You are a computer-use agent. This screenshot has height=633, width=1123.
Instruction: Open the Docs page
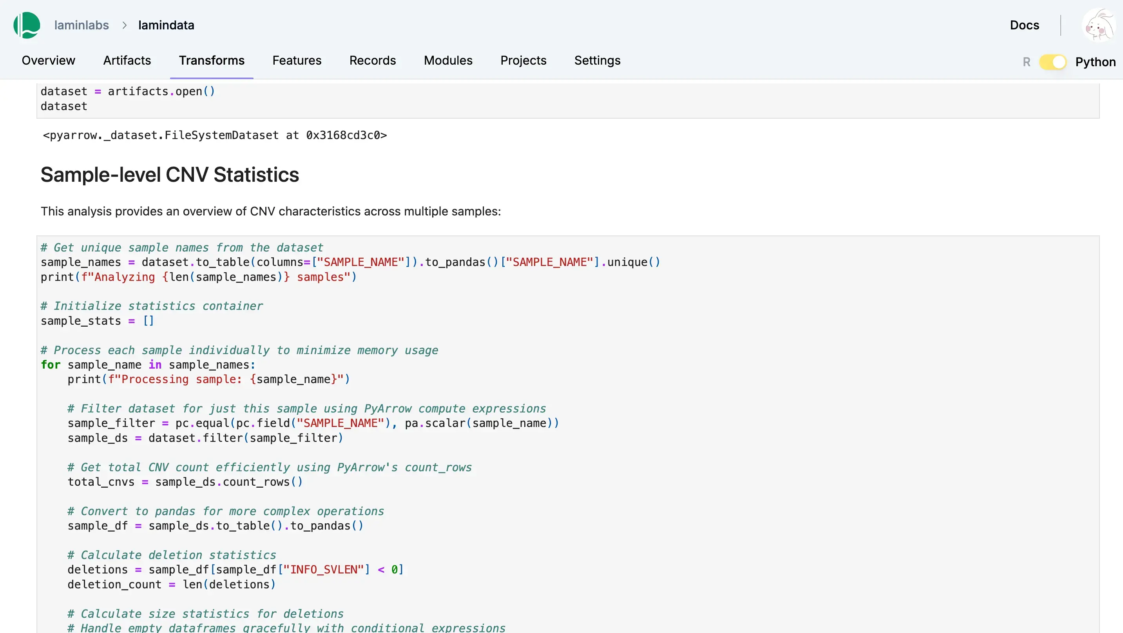coord(1025,25)
